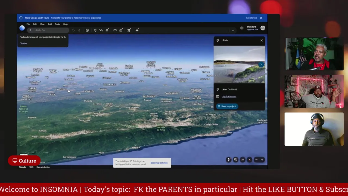Click the red Culture label button
Image resolution: width=348 pixels, height=196 pixels.
(x=24, y=161)
